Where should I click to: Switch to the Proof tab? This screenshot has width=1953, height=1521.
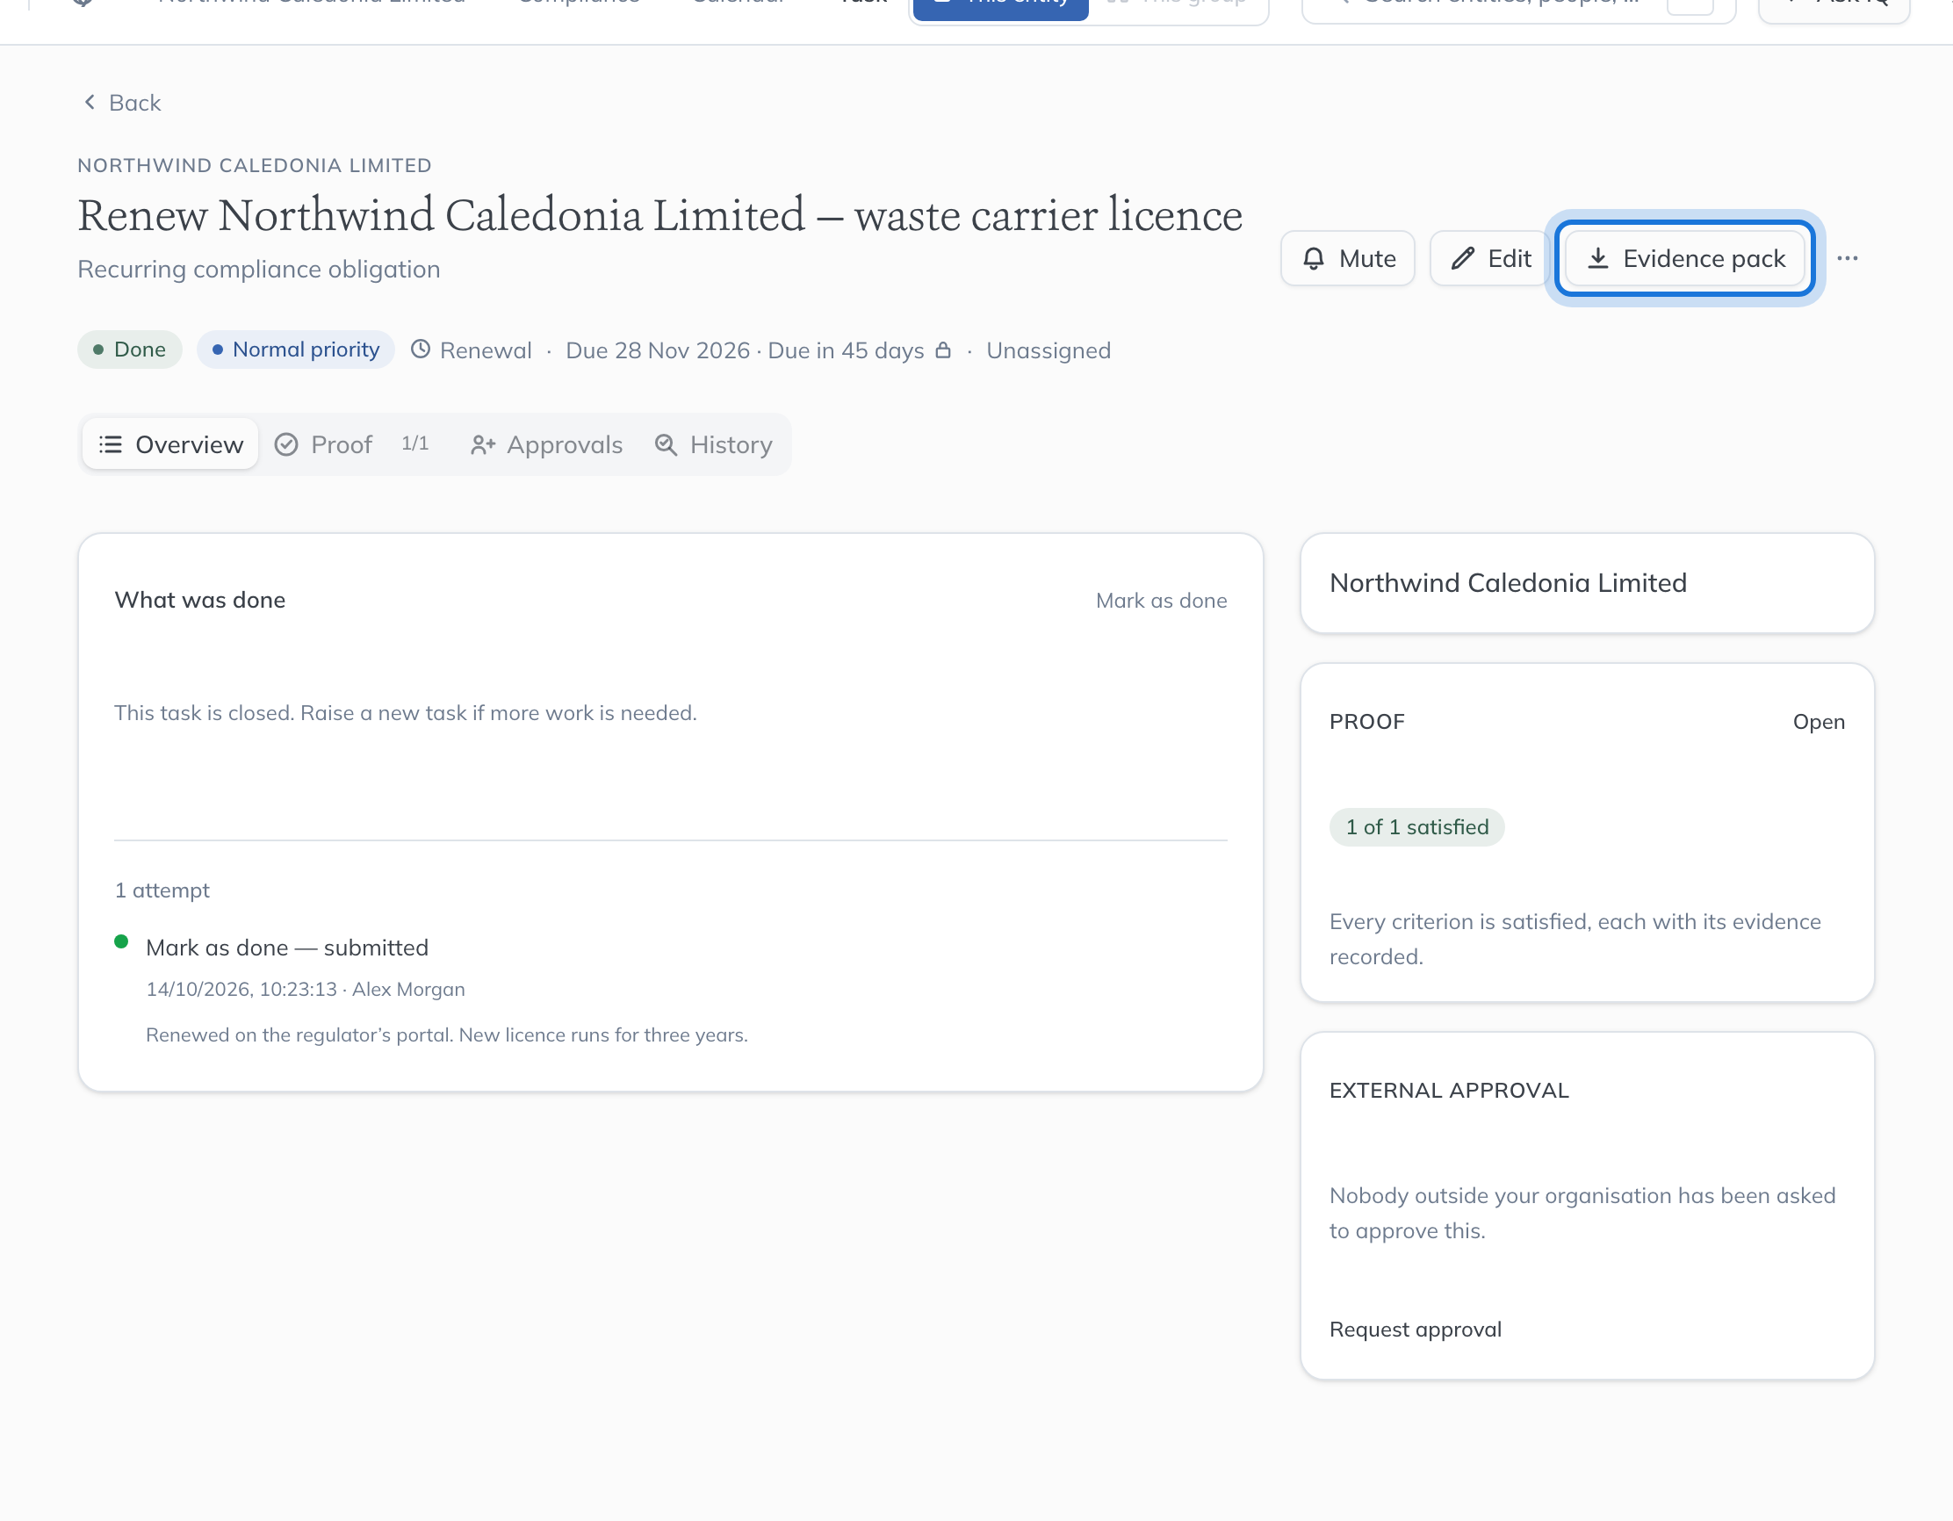coord(351,444)
